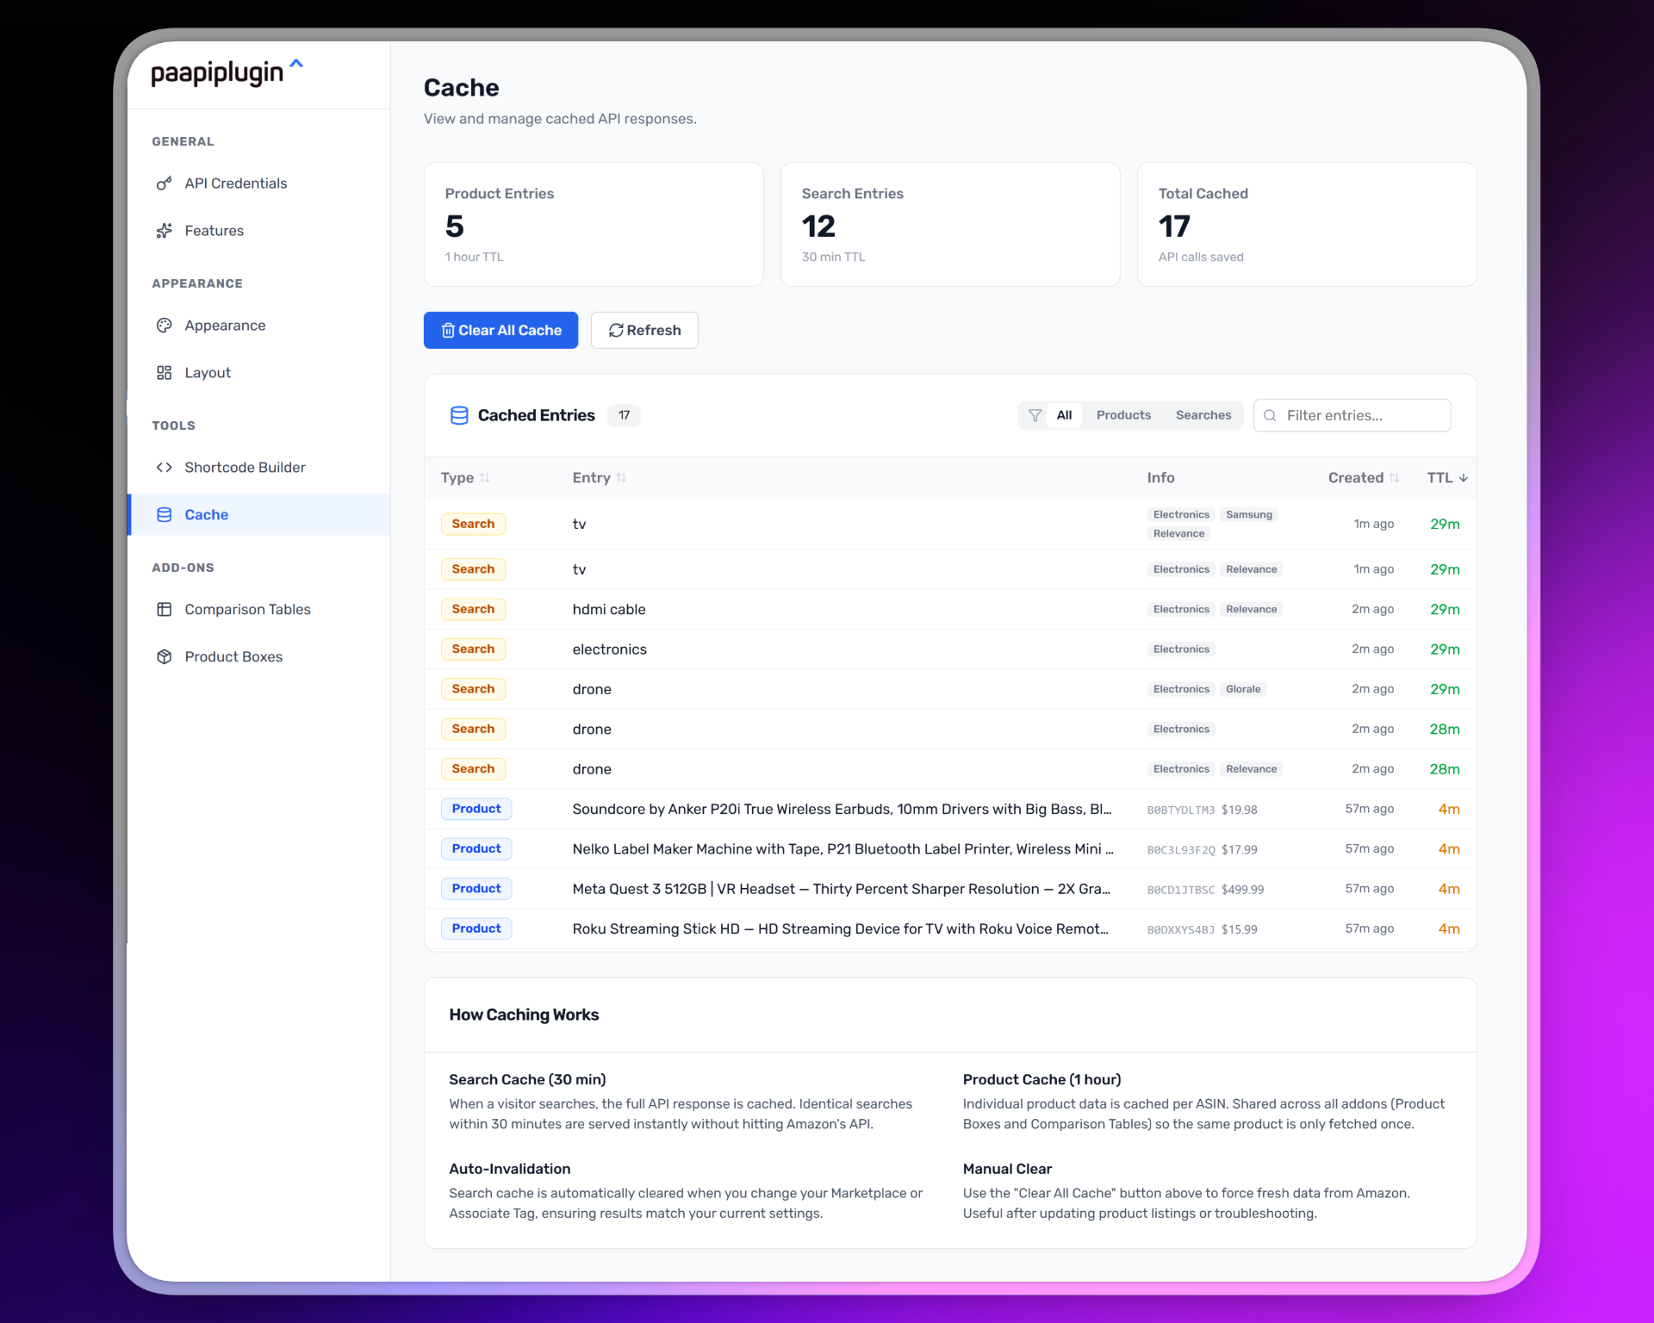Toggle TTL sort direction arrow
Image resolution: width=1654 pixels, height=1323 pixels.
point(1464,478)
